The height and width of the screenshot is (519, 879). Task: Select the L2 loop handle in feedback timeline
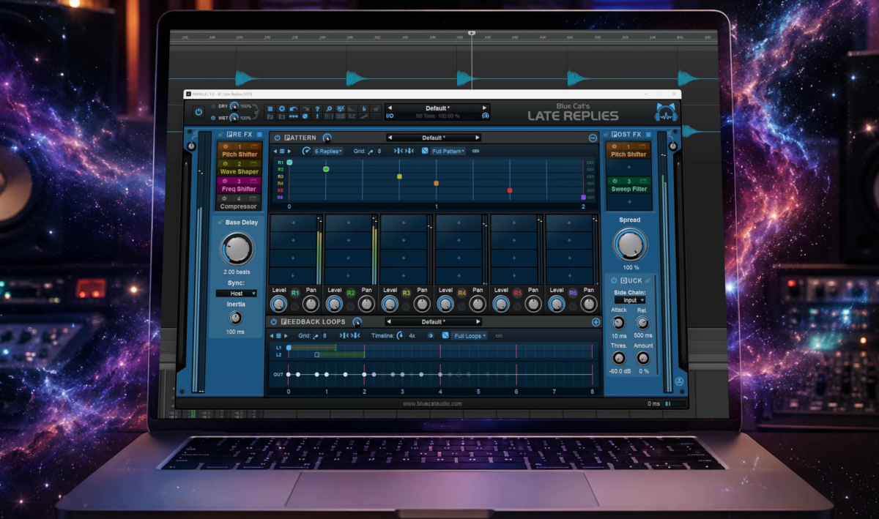click(x=316, y=354)
